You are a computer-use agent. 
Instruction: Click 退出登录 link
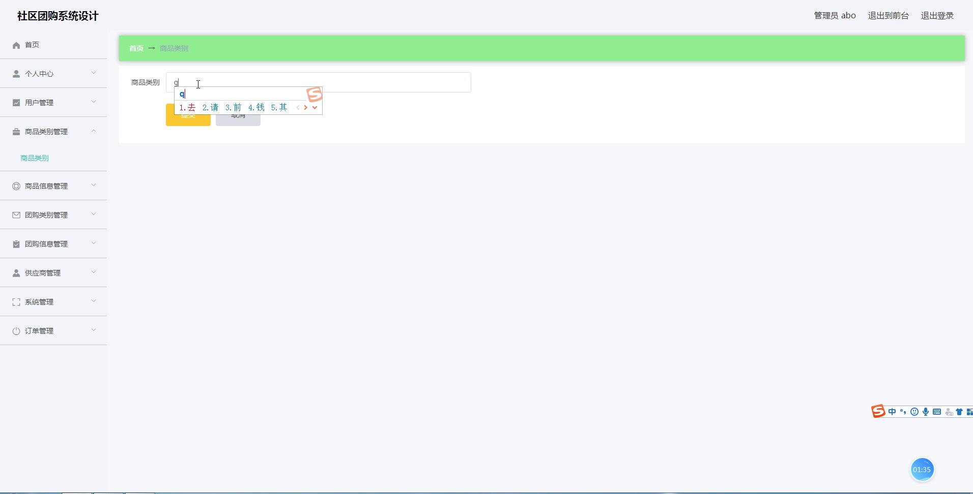937,16
